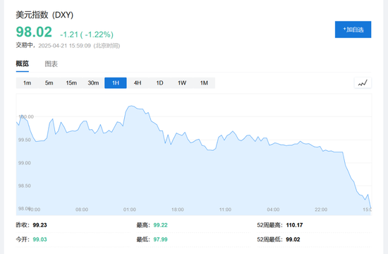Select the 30m timeframe
Image resolution: width=388 pixels, height=254 pixels.
93,83
